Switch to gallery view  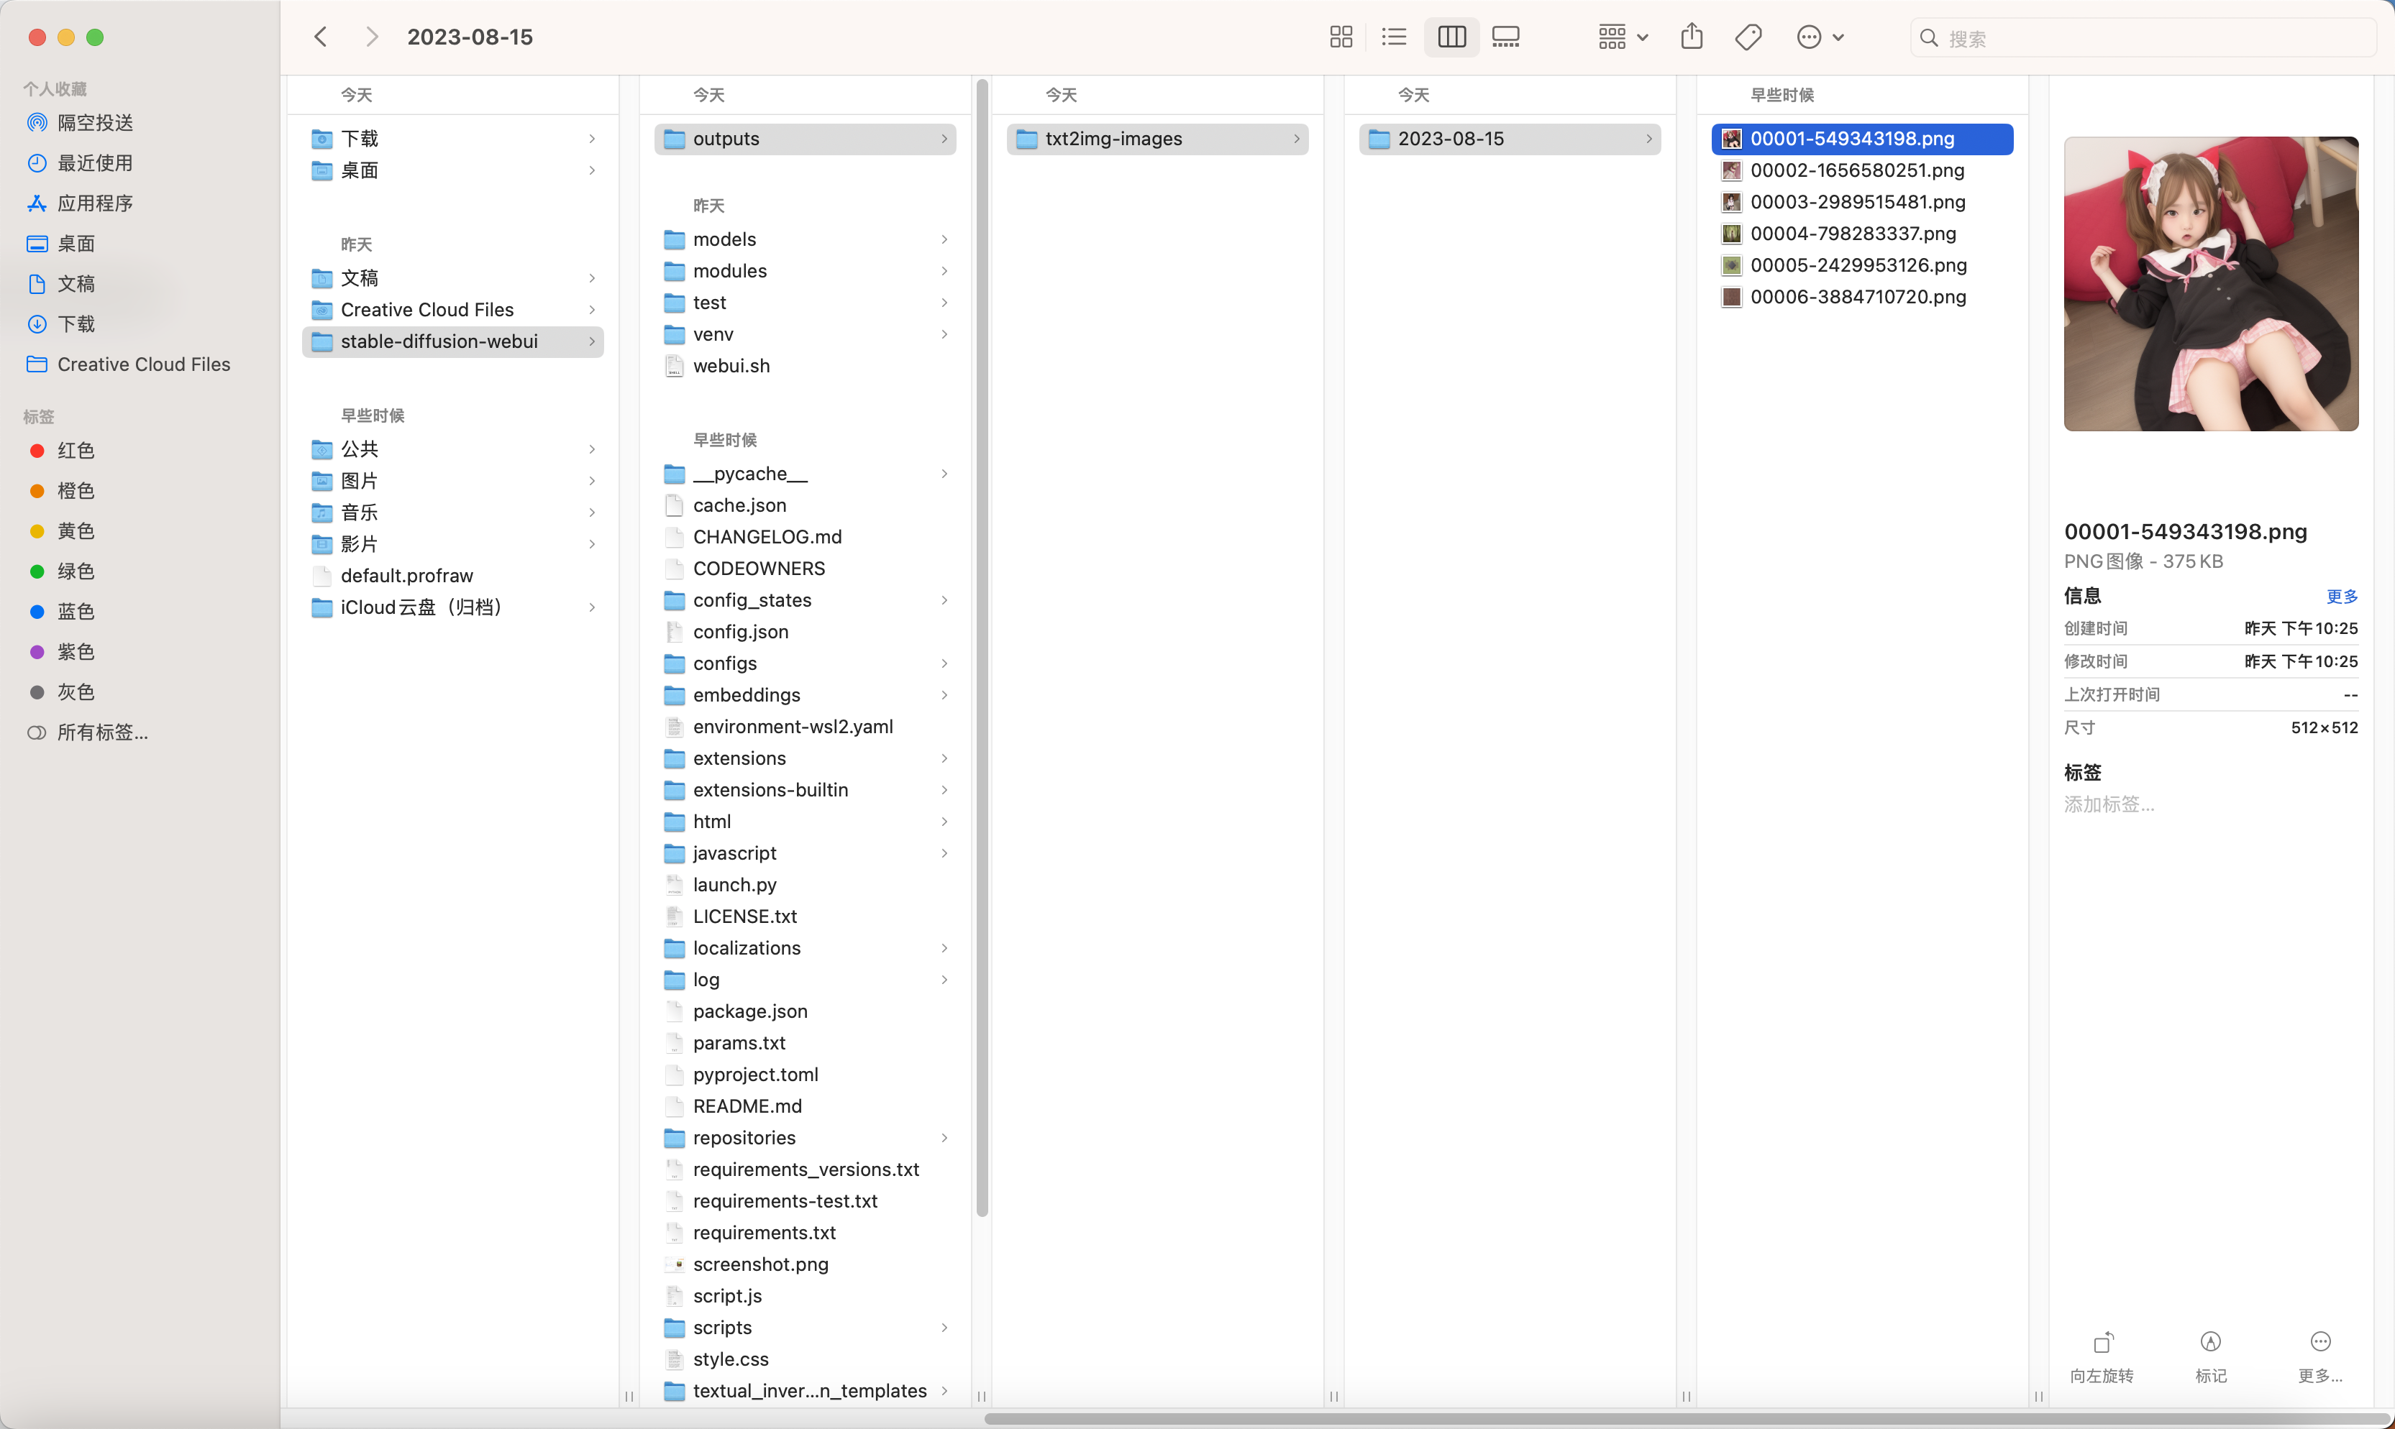[x=1505, y=37]
